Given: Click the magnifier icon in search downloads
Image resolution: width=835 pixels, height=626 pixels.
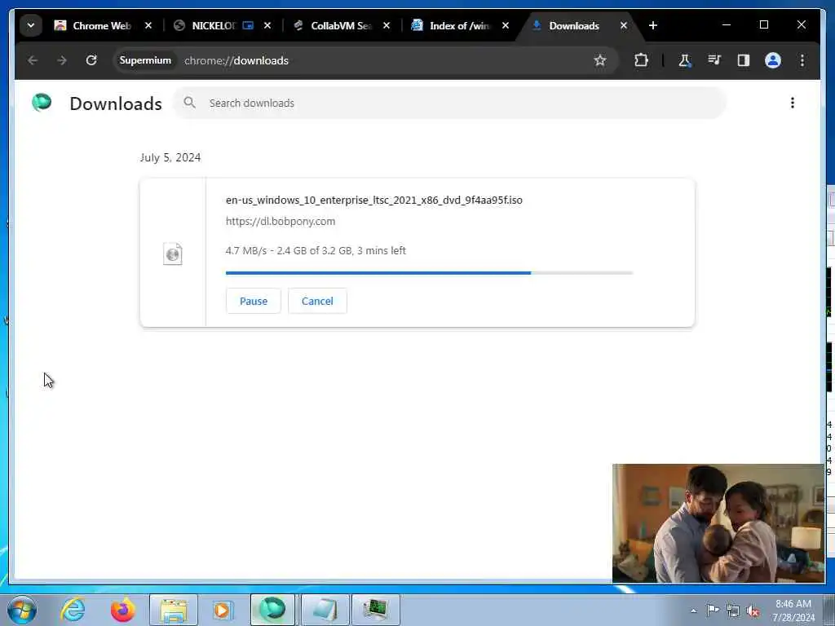Looking at the screenshot, I should click(189, 102).
